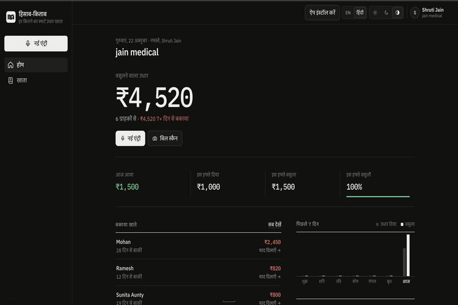Click the S profile avatar

pos(415,13)
